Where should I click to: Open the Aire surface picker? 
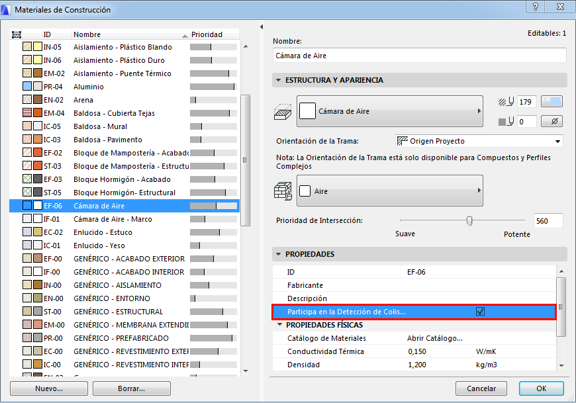click(x=390, y=191)
